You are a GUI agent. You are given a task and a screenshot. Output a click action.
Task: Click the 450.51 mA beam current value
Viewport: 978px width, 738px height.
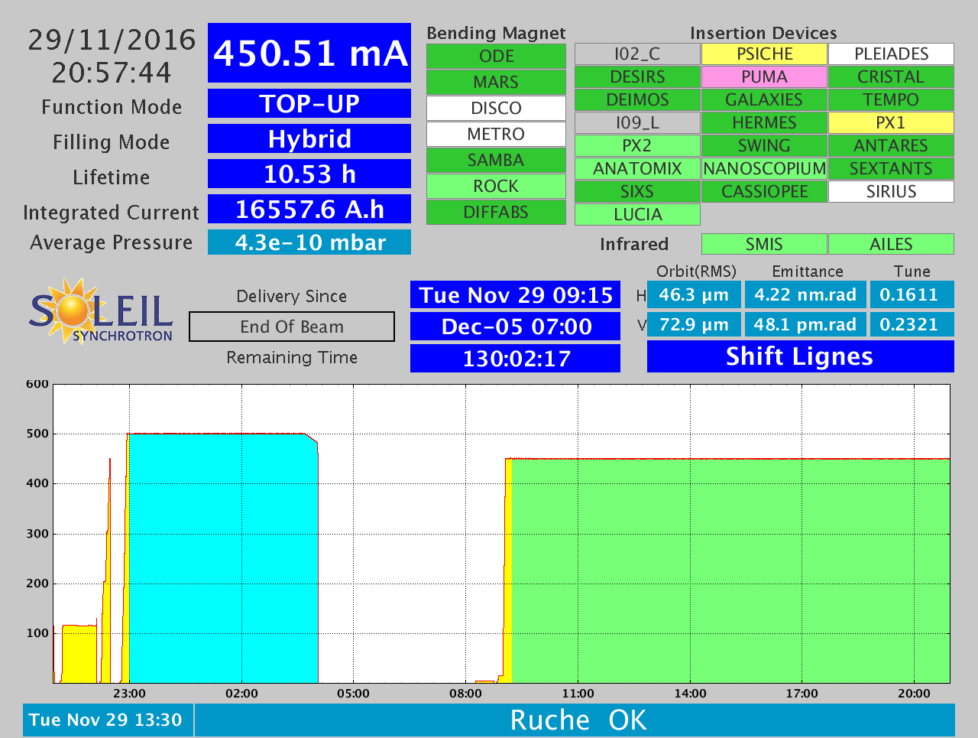click(309, 53)
